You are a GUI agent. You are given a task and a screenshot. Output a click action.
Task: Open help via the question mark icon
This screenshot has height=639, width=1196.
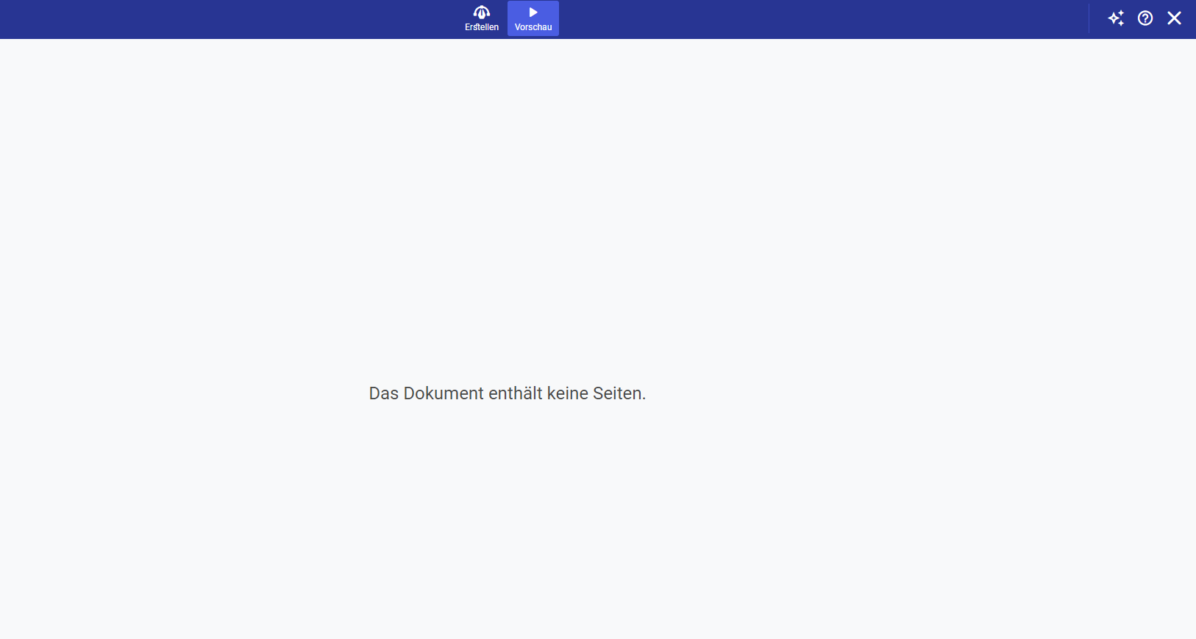tap(1145, 18)
